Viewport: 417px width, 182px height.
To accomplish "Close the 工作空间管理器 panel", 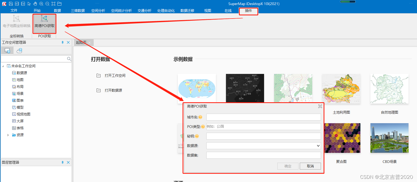I will 68,42.
